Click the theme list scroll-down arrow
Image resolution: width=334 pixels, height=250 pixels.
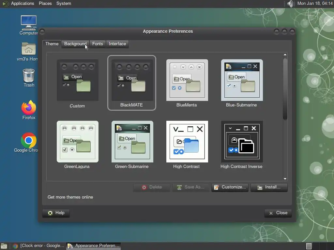(x=285, y=179)
